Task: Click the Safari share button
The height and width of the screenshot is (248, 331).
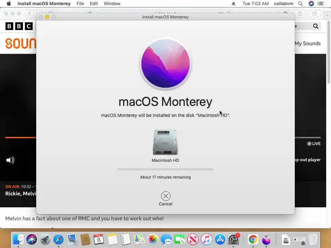Action: [300, 14]
